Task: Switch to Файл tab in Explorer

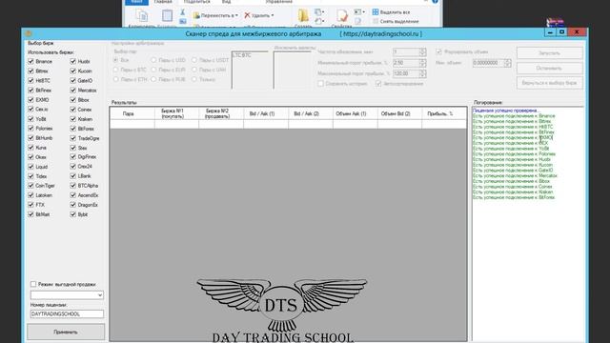Action: click(136, 2)
